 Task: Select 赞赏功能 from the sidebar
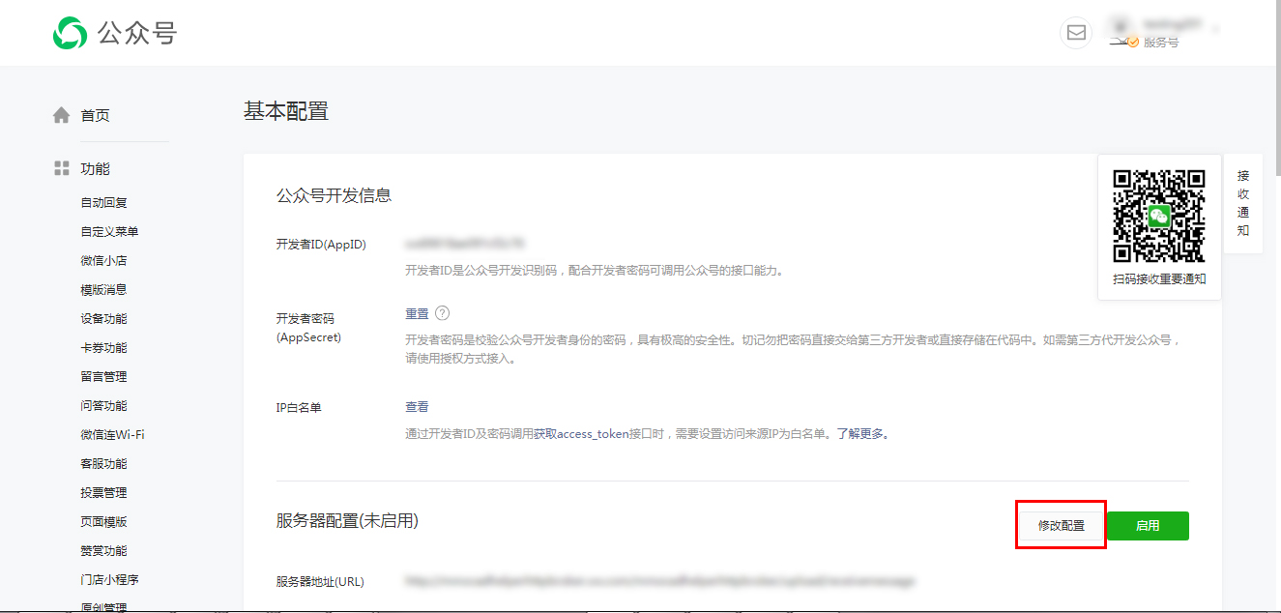[x=103, y=549]
